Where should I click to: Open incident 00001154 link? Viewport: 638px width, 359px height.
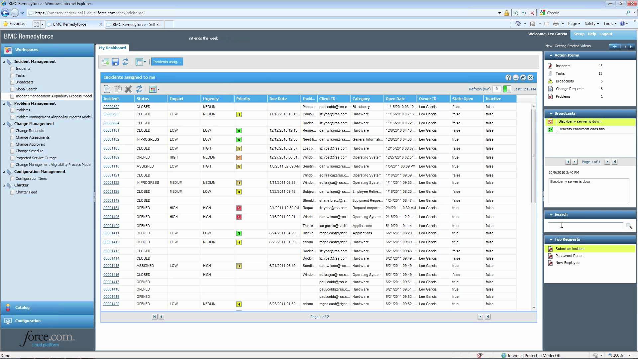coord(111,208)
